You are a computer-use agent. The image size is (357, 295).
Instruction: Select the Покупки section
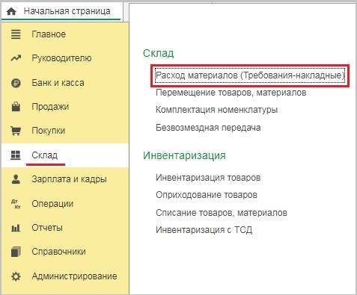pyautogui.click(x=49, y=131)
